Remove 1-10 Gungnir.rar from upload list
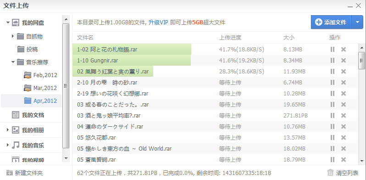 point(344,60)
